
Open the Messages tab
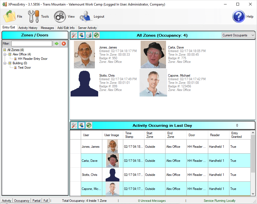pos(47,28)
